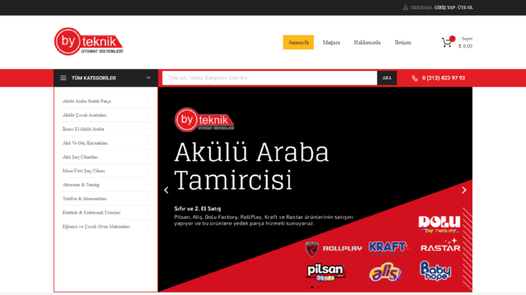This screenshot has height=295, width=526.
Task: Go to previous slide arrow
Action: pyautogui.click(x=166, y=190)
